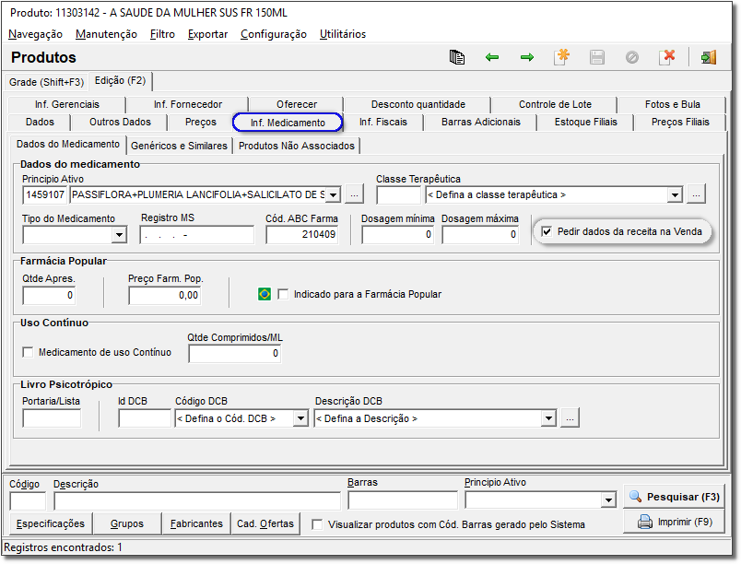This screenshot has height=564, width=741.
Task: Click the printer icon on Imprimir (F9)
Action: 644,522
